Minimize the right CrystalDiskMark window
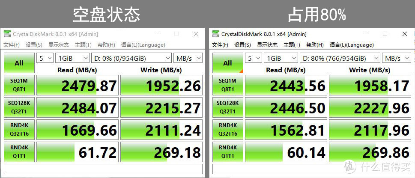 click(x=366, y=34)
